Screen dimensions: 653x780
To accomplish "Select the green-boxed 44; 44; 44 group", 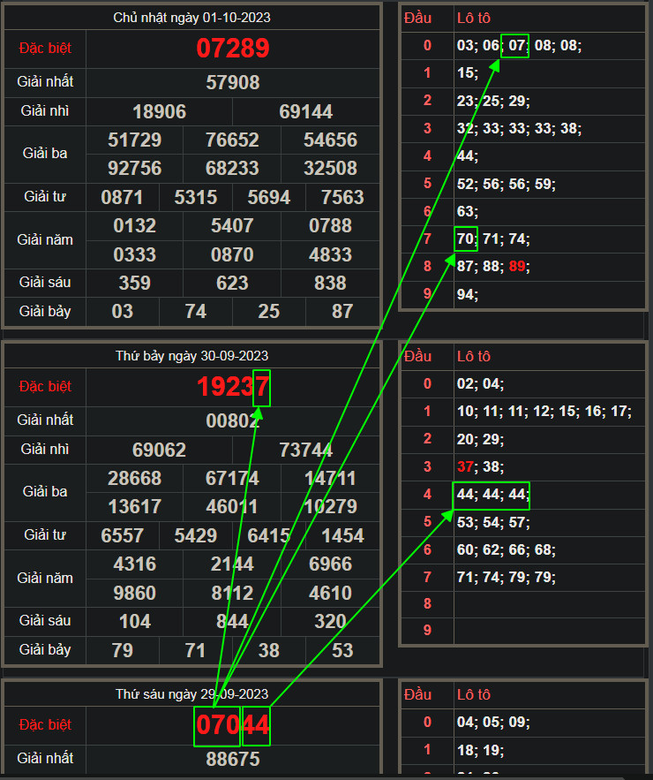I will pyautogui.click(x=491, y=495).
